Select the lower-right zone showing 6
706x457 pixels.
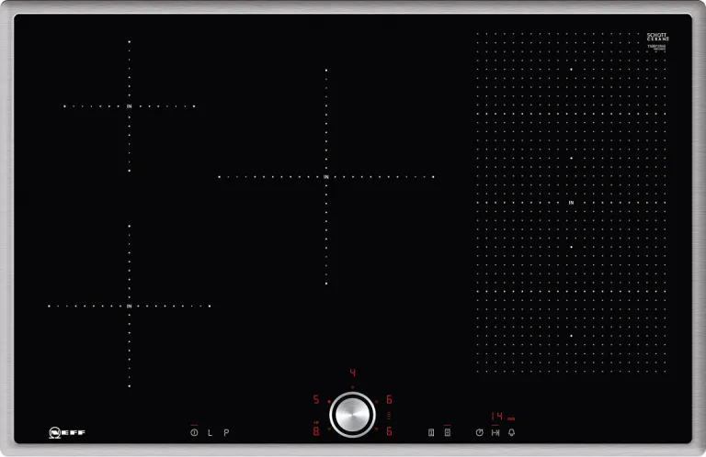(389, 430)
